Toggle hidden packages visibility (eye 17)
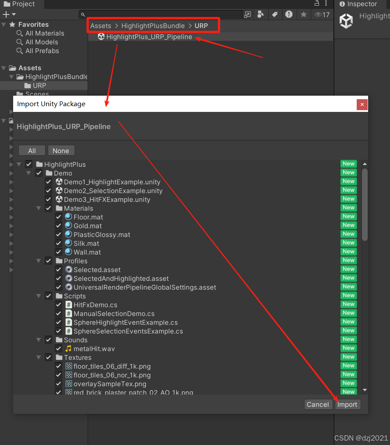The image size is (390, 445). click(x=322, y=14)
